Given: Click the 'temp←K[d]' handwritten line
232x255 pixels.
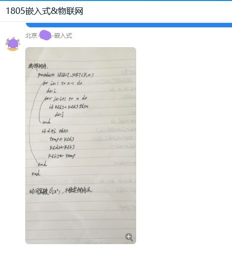Looking at the screenshot, I should [62, 139].
